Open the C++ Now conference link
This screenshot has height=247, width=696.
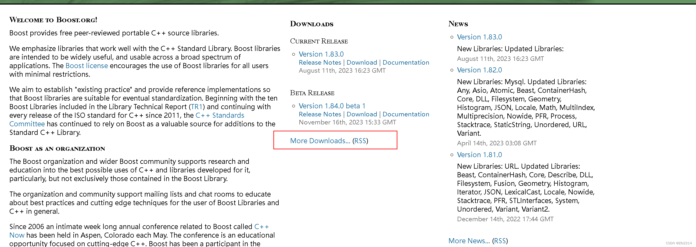(261, 227)
